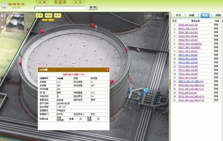Click the 搜索 search button

point(93,7)
